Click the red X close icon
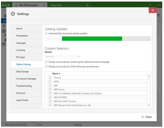The image size is (164, 128). [153, 10]
